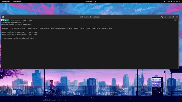Open the terminal three-dot menu
182x102 pixels.
[x=166, y=17]
